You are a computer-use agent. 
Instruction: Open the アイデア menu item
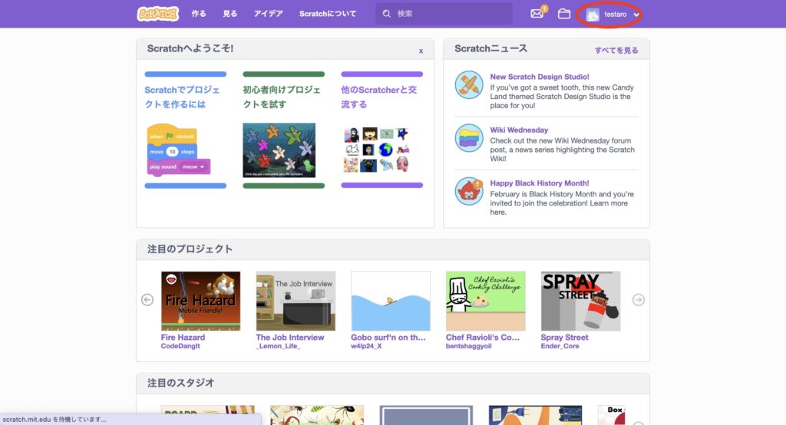268,14
